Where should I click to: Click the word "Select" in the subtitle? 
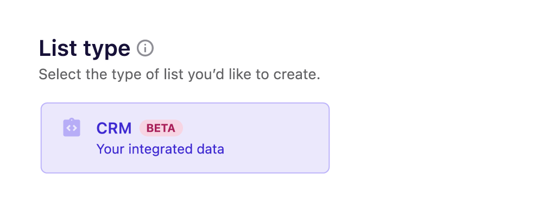pos(56,74)
